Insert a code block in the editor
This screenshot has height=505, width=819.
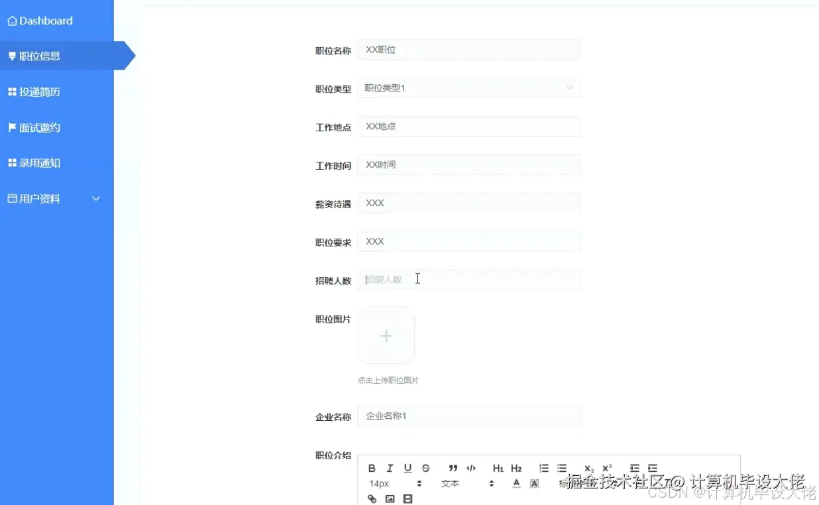[x=471, y=468]
